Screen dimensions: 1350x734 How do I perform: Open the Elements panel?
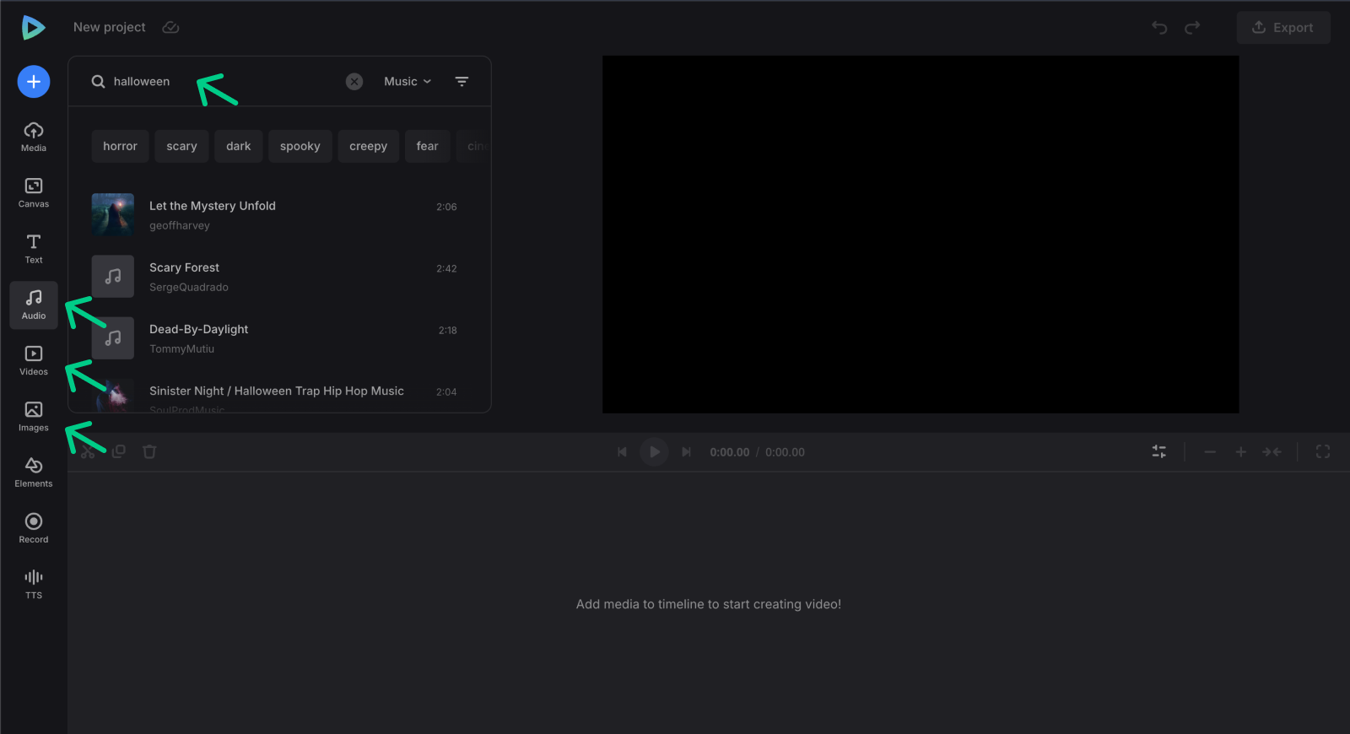click(x=34, y=472)
